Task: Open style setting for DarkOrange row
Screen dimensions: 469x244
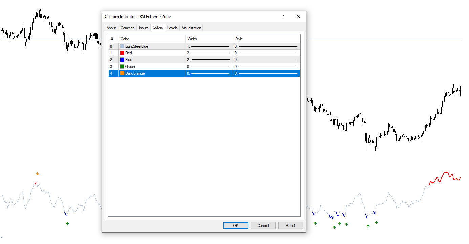Action: tap(267, 73)
